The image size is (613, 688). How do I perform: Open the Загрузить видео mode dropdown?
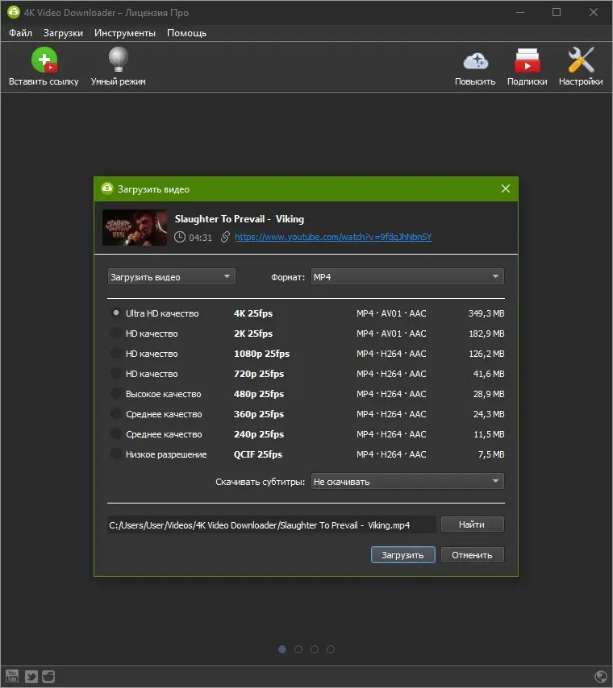pyautogui.click(x=171, y=277)
